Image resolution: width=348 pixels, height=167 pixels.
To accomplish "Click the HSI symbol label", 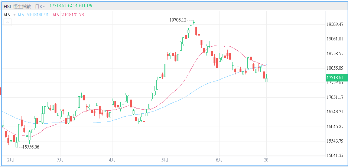I will click(x=7, y=6).
